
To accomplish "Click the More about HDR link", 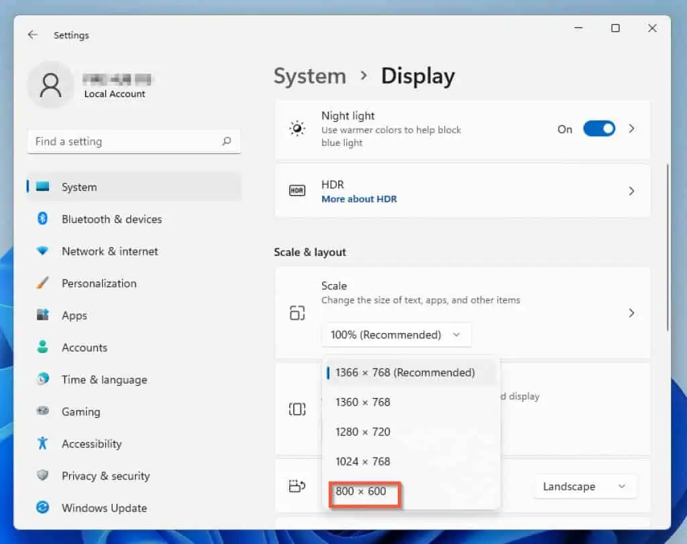I will point(359,199).
